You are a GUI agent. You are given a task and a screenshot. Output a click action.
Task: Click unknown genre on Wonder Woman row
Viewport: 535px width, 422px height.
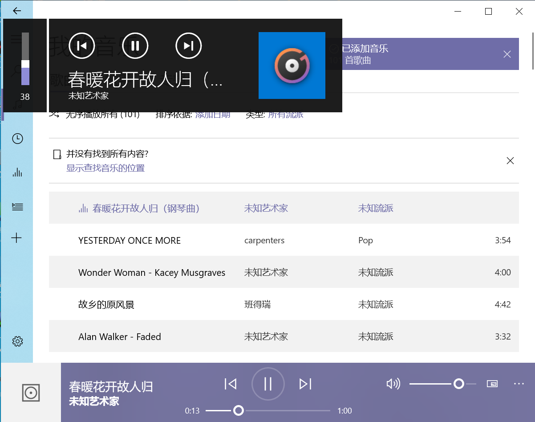(x=376, y=272)
